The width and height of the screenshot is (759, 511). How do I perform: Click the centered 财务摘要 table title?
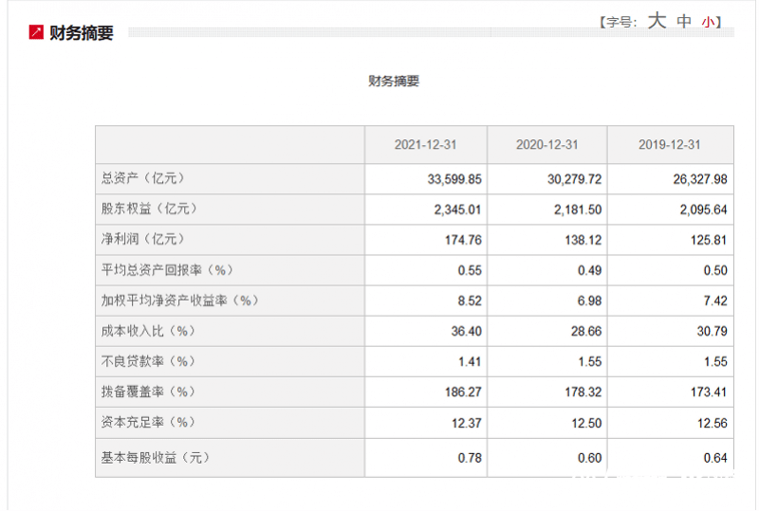click(394, 81)
